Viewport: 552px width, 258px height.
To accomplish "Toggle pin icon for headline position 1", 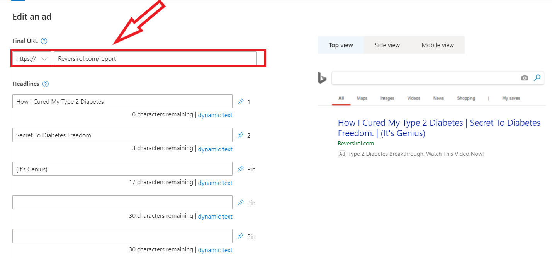I will click(x=241, y=102).
